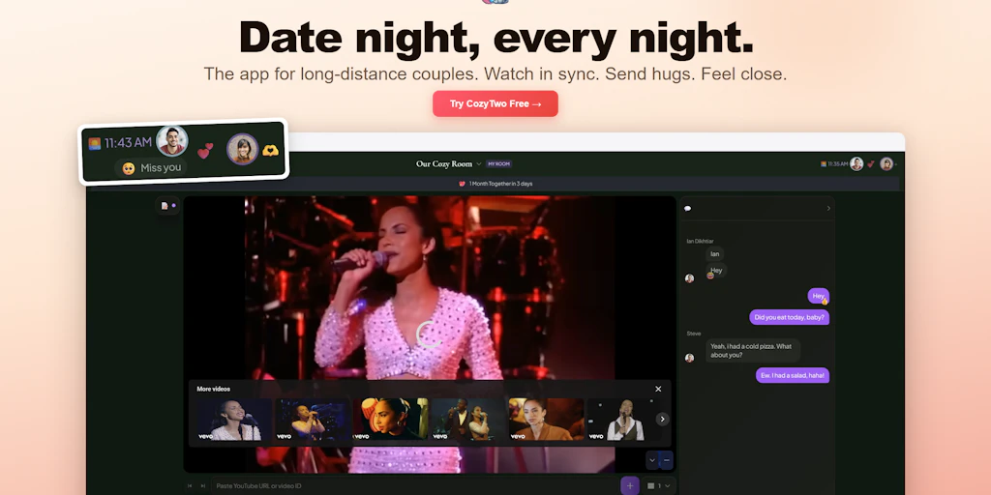The width and height of the screenshot is (991, 495).
Task: Click Ian's avatar beside the Hey message
Action: (x=689, y=278)
